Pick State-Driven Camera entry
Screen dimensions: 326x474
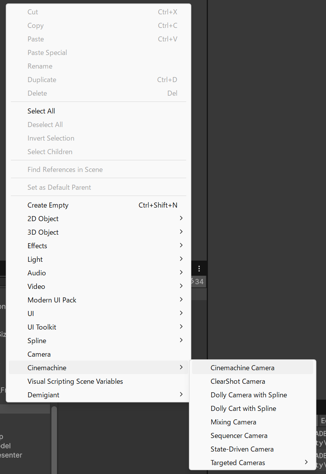click(242, 449)
